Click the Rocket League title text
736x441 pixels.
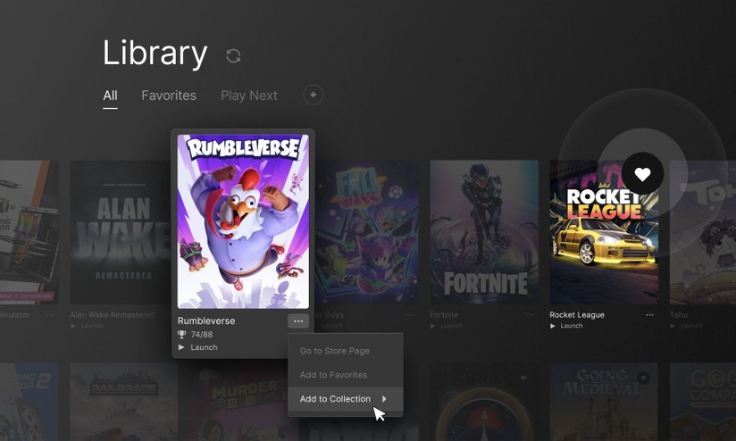pos(577,315)
